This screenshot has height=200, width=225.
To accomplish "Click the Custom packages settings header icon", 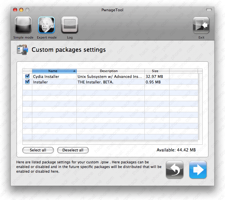I will point(23,50).
